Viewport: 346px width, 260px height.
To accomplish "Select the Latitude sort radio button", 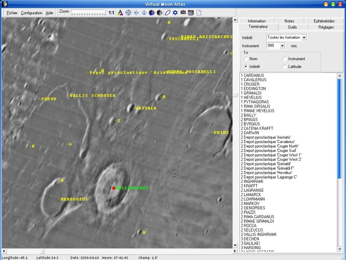I will [x=284, y=67].
